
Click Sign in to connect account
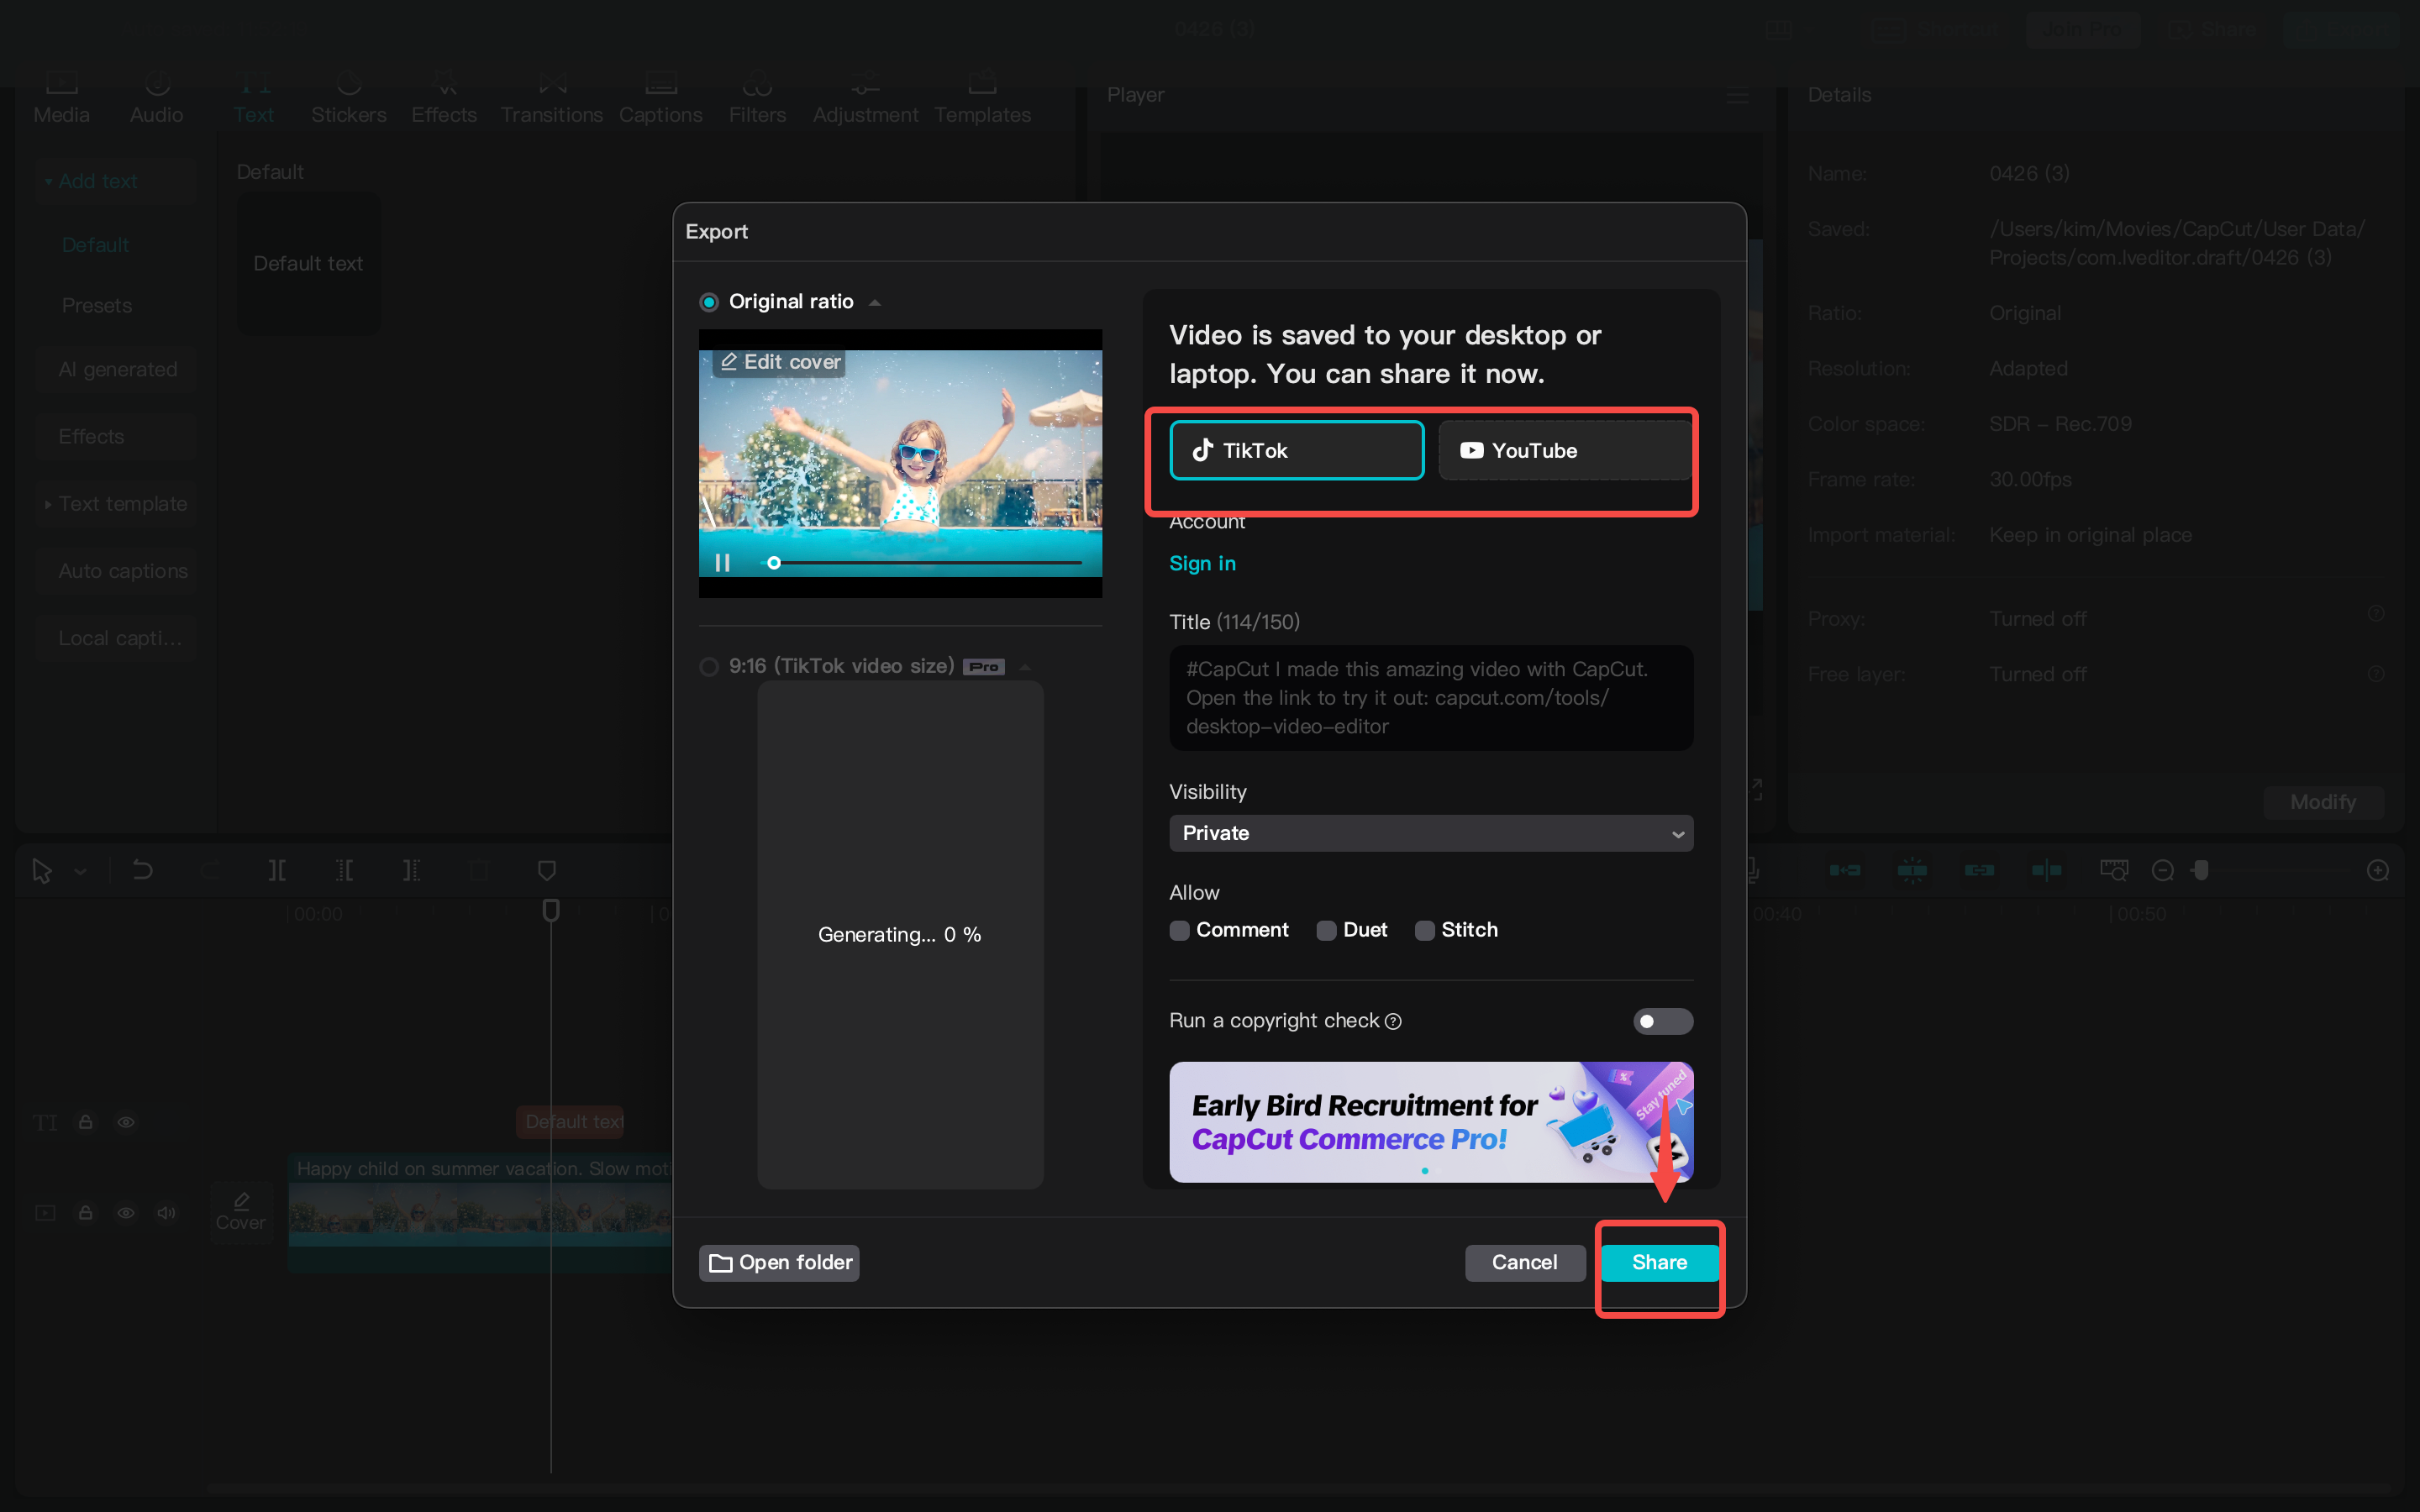point(1202,563)
